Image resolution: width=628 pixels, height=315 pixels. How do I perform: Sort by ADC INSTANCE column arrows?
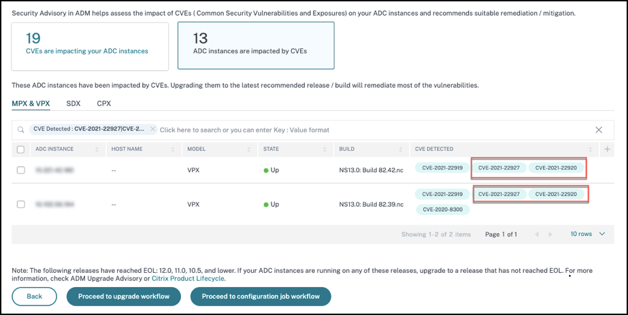[97, 149]
